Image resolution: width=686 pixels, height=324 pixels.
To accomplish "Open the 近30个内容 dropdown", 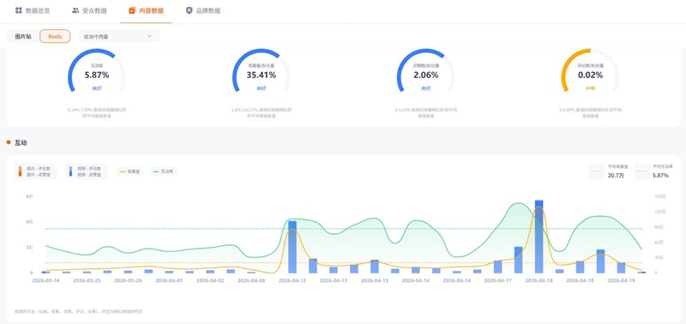I will point(118,36).
